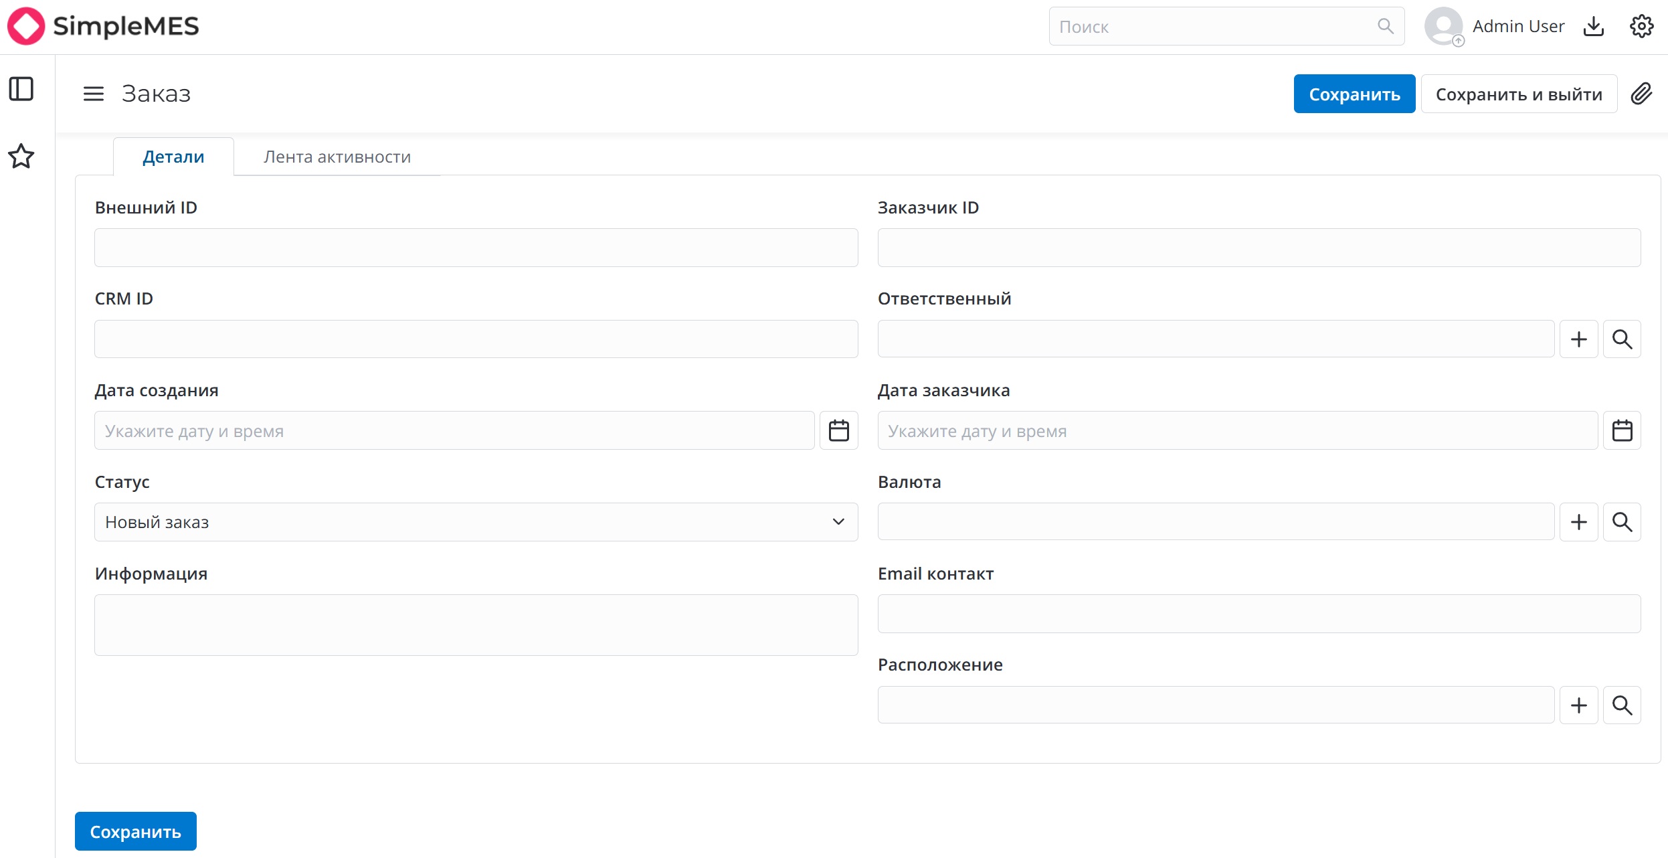Click the bottom Сохранить button
1668x858 pixels.
(x=135, y=831)
